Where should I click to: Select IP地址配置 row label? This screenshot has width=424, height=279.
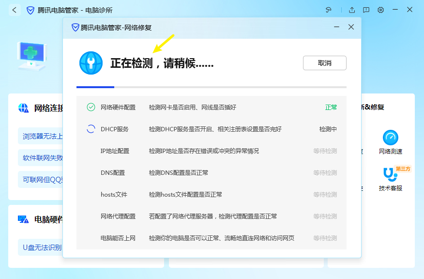click(x=115, y=151)
